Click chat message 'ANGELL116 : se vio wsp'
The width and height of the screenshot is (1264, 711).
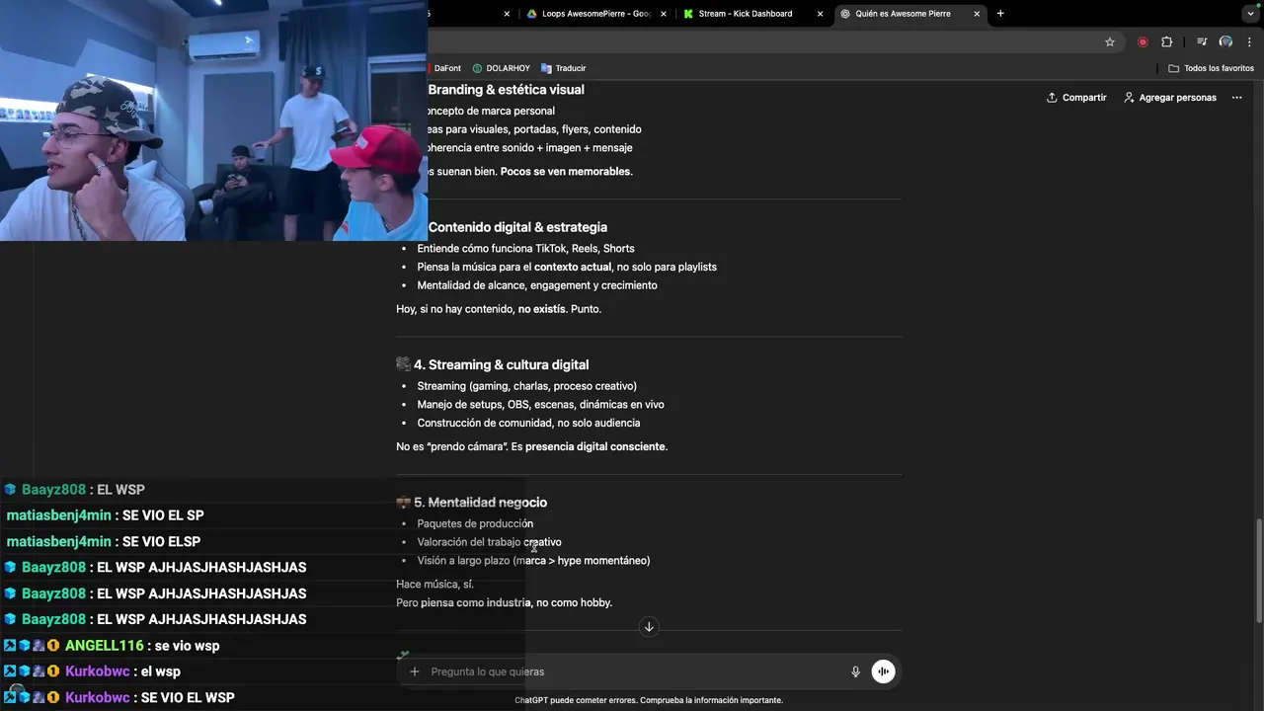click(x=111, y=646)
